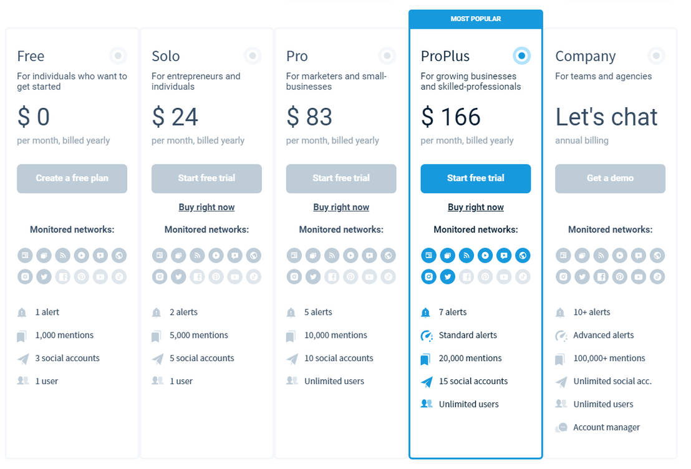Click the ProPlus selected radio button
Viewport: 691px width, 469px height.
point(522,56)
